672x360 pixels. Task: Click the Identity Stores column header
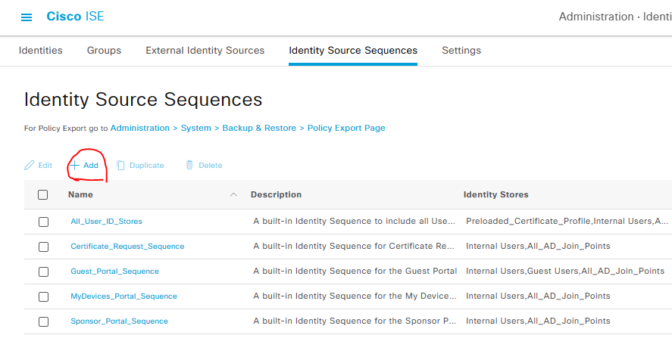point(496,194)
